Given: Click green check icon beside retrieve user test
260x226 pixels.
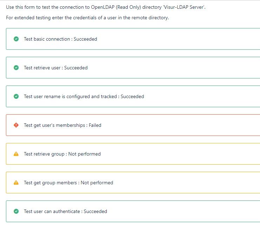Looking at the screenshot, I should coord(16,68).
